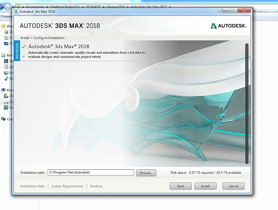Click the Explorer forward navigation arrow
The image size is (278, 210).
(7, 7)
